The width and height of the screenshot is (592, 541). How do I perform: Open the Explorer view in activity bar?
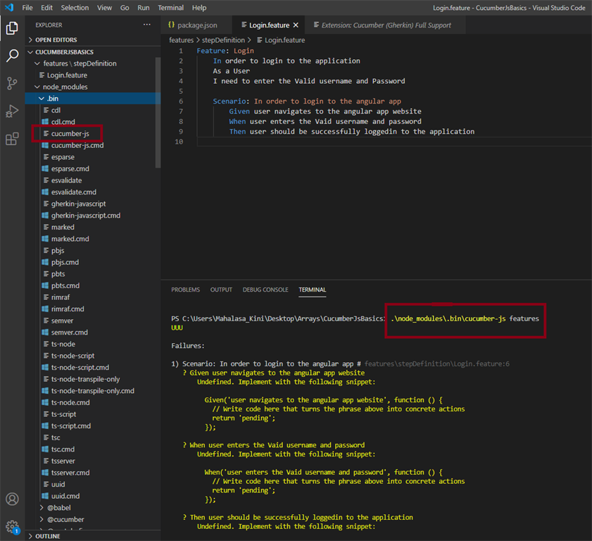point(12,28)
